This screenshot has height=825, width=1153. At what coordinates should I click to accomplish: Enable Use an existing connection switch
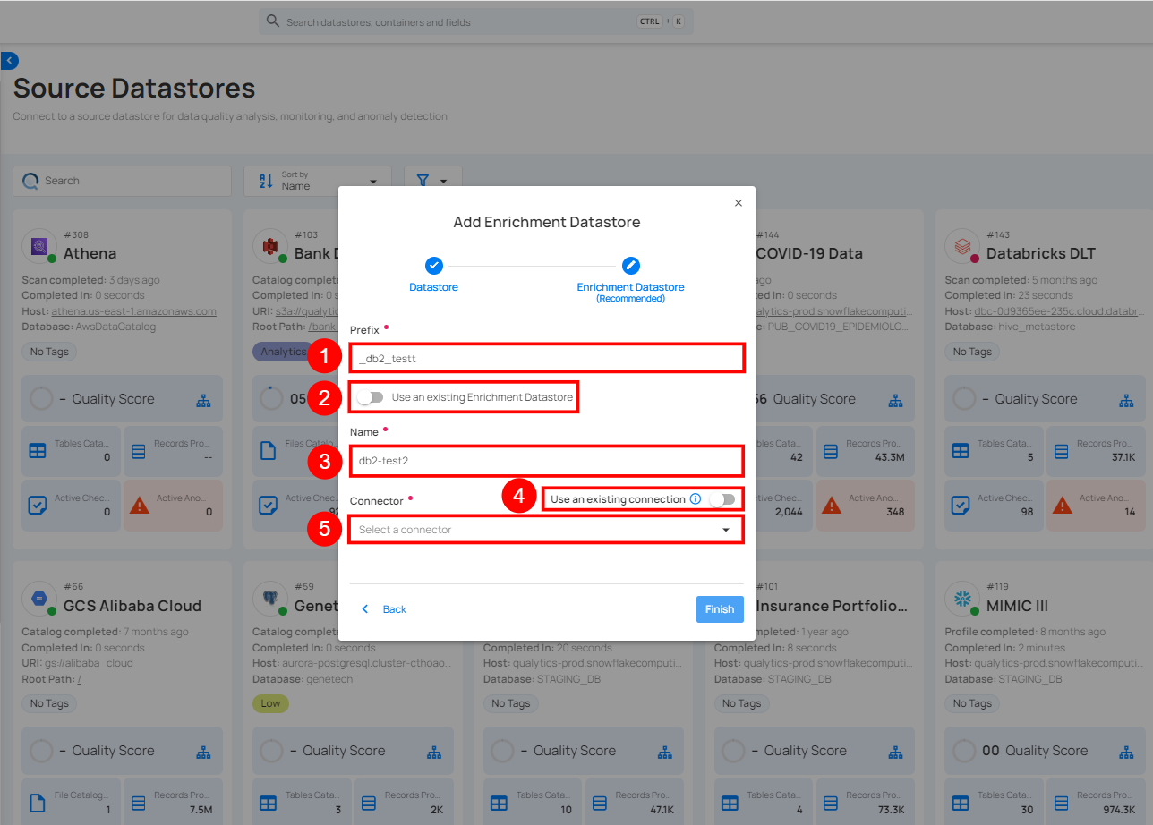point(722,499)
